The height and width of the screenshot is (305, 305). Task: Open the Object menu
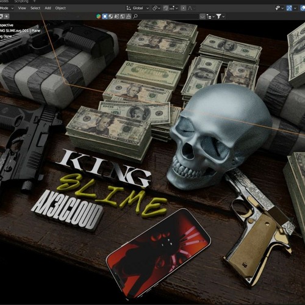[60, 8]
